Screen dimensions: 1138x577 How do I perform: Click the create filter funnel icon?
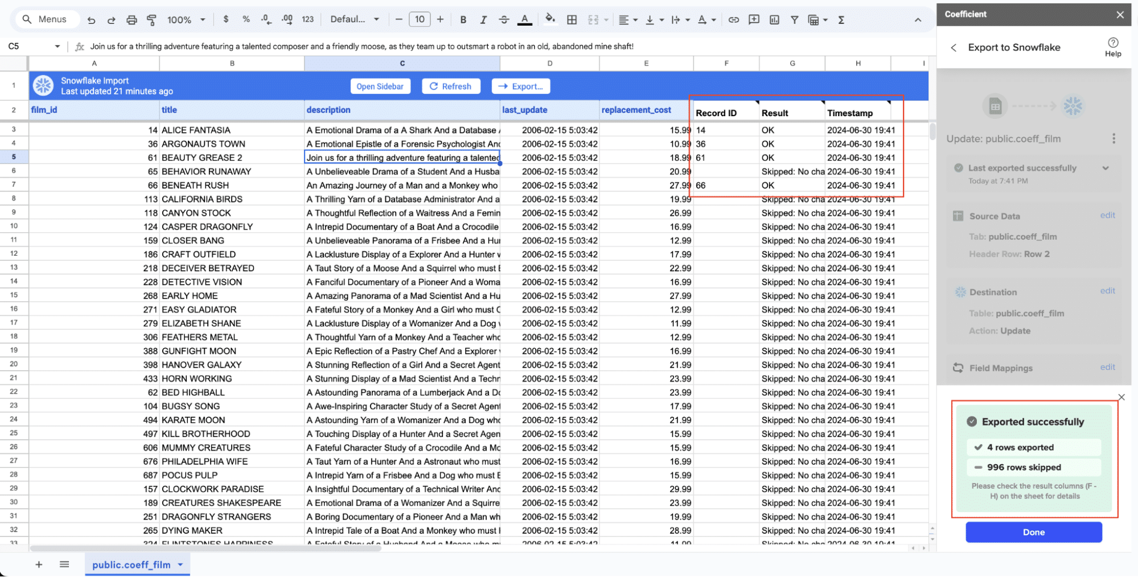pos(794,20)
